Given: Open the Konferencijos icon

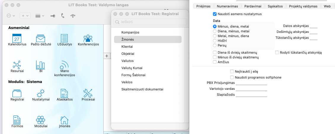Looking at the screenshot, I should pyautogui.click(x=88, y=38).
